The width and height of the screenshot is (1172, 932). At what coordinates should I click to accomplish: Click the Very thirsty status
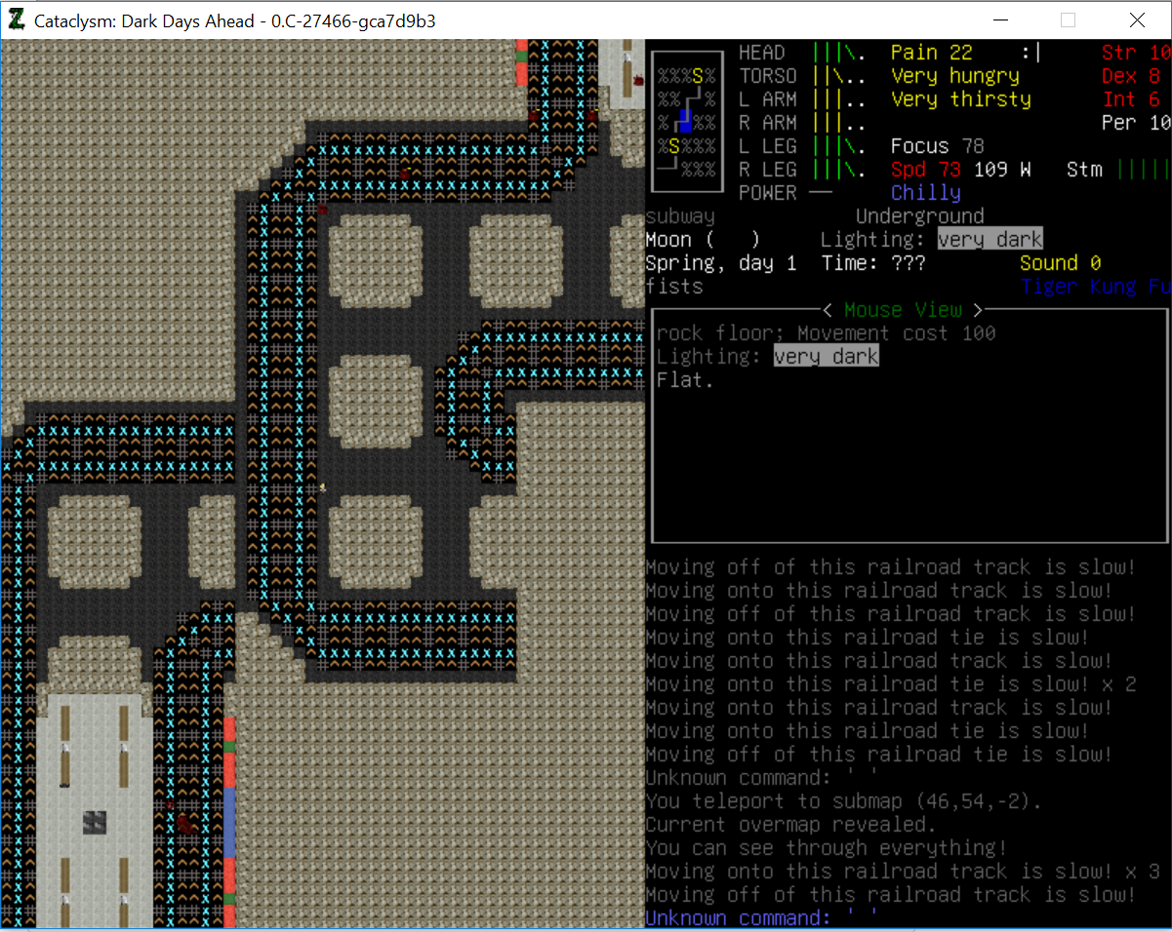961,99
